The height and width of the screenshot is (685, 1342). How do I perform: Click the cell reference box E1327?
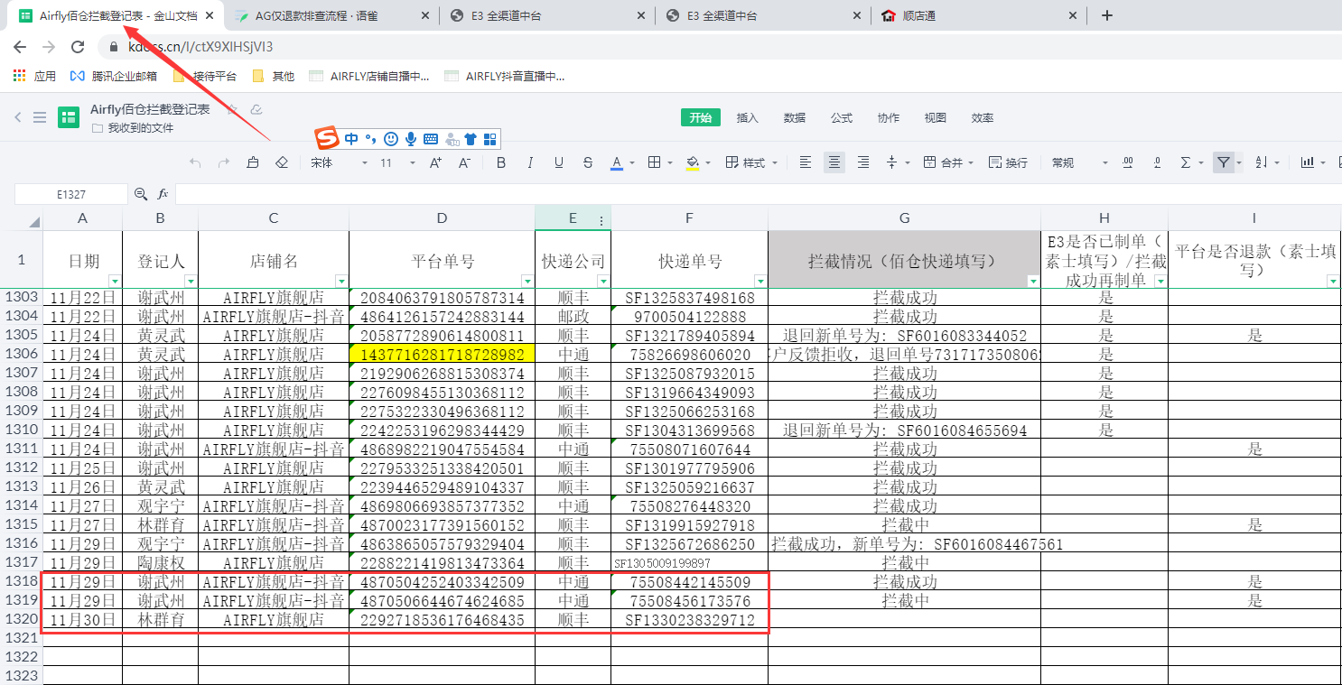coord(71,194)
